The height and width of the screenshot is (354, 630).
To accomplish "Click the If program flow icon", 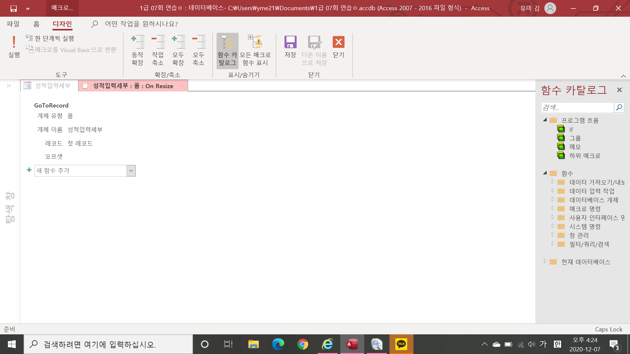I will [x=561, y=129].
